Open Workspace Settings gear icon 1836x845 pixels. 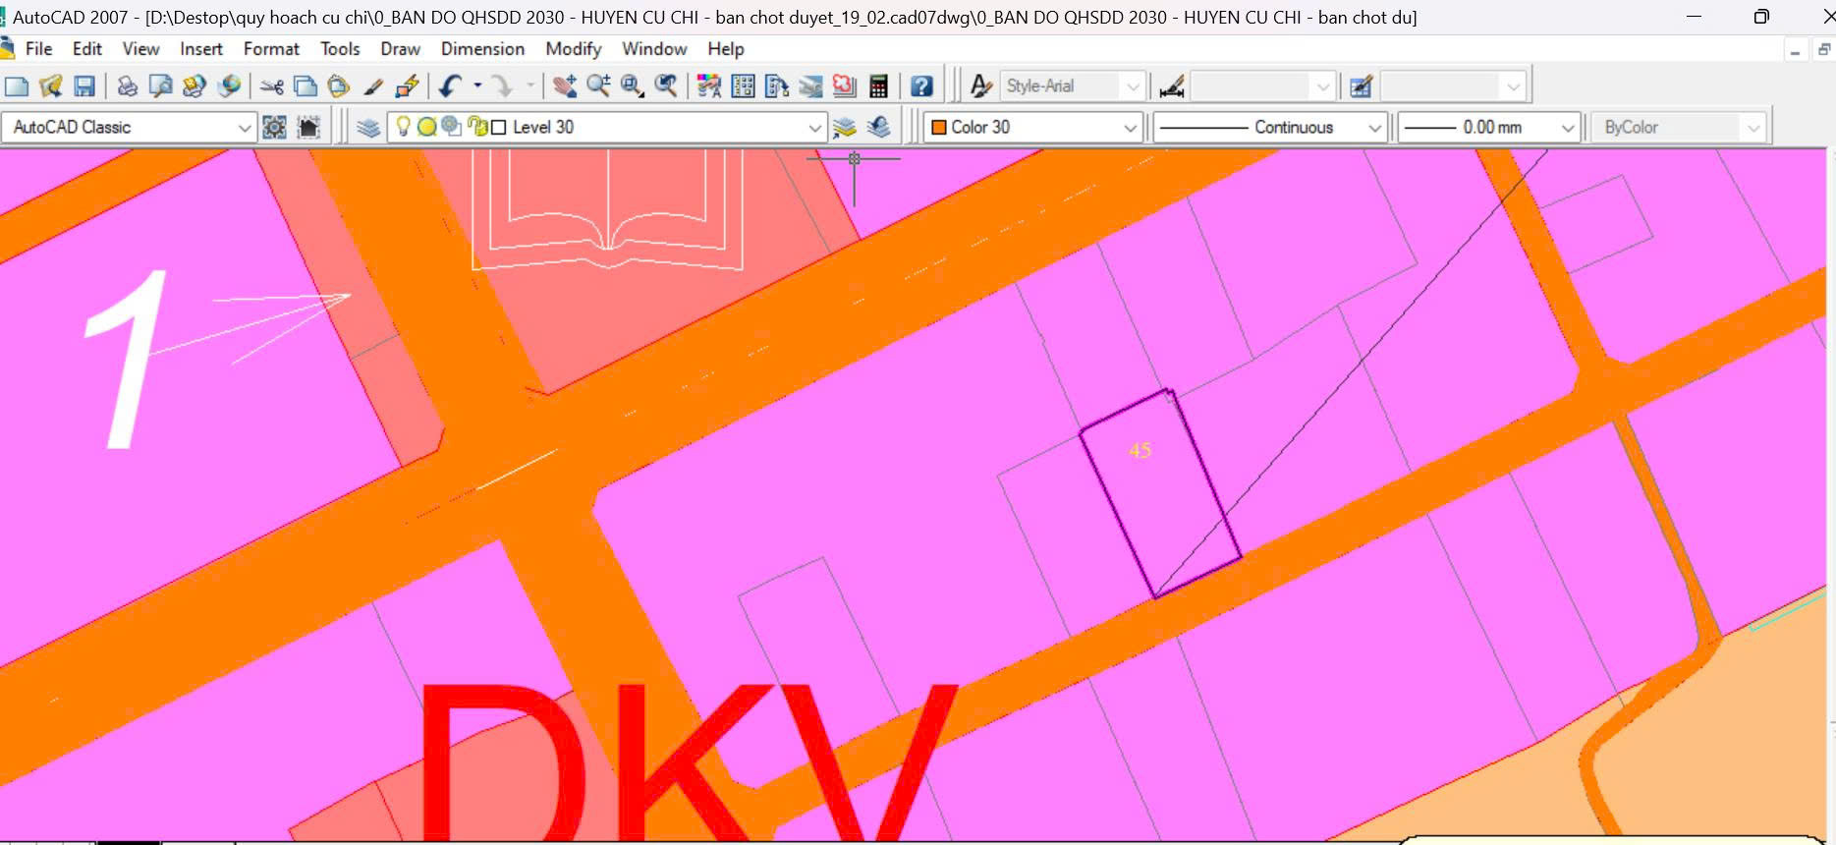274,127
